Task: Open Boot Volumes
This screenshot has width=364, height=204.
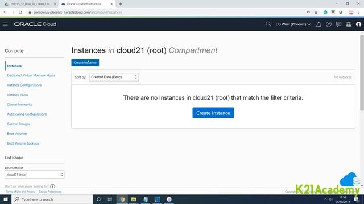Action: coord(17,134)
